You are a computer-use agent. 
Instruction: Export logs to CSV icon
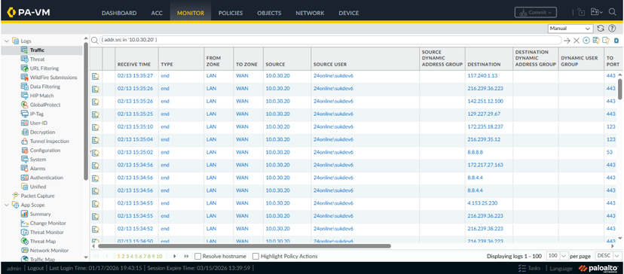tap(616, 41)
